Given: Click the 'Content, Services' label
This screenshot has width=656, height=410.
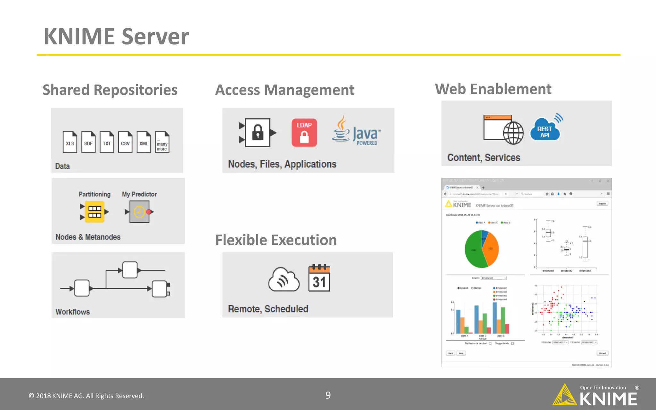Looking at the screenshot, I should tap(484, 157).
